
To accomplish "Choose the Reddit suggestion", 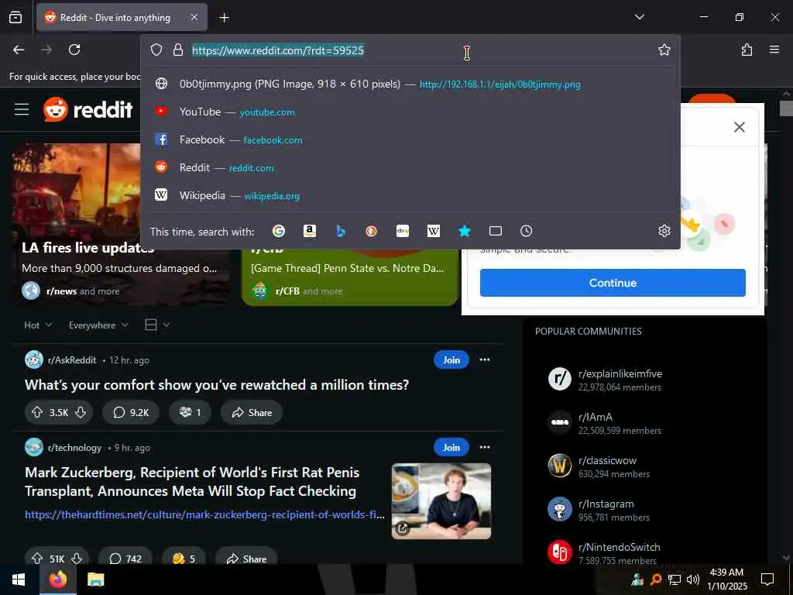I will point(410,167).
